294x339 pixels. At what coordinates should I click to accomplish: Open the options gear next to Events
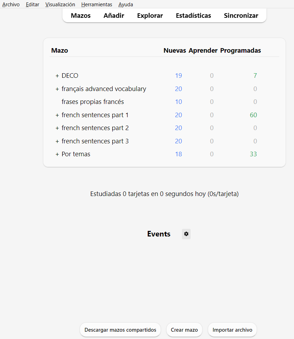click(x=186, y=234)
